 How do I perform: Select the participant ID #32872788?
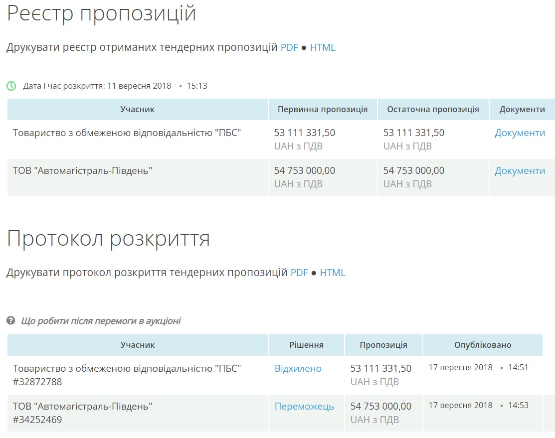click(37, 382)
